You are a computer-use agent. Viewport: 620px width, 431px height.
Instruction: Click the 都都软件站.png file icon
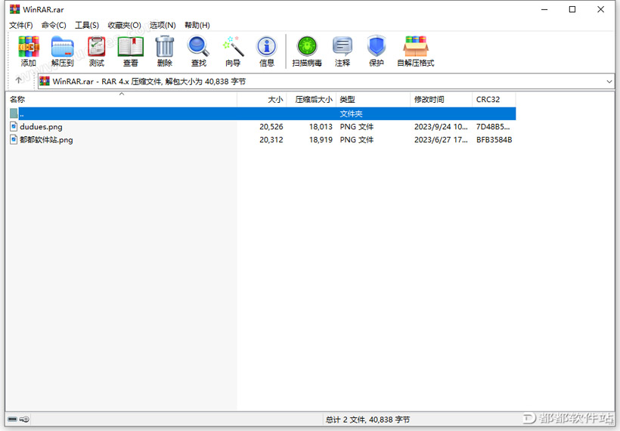(14, 140)
